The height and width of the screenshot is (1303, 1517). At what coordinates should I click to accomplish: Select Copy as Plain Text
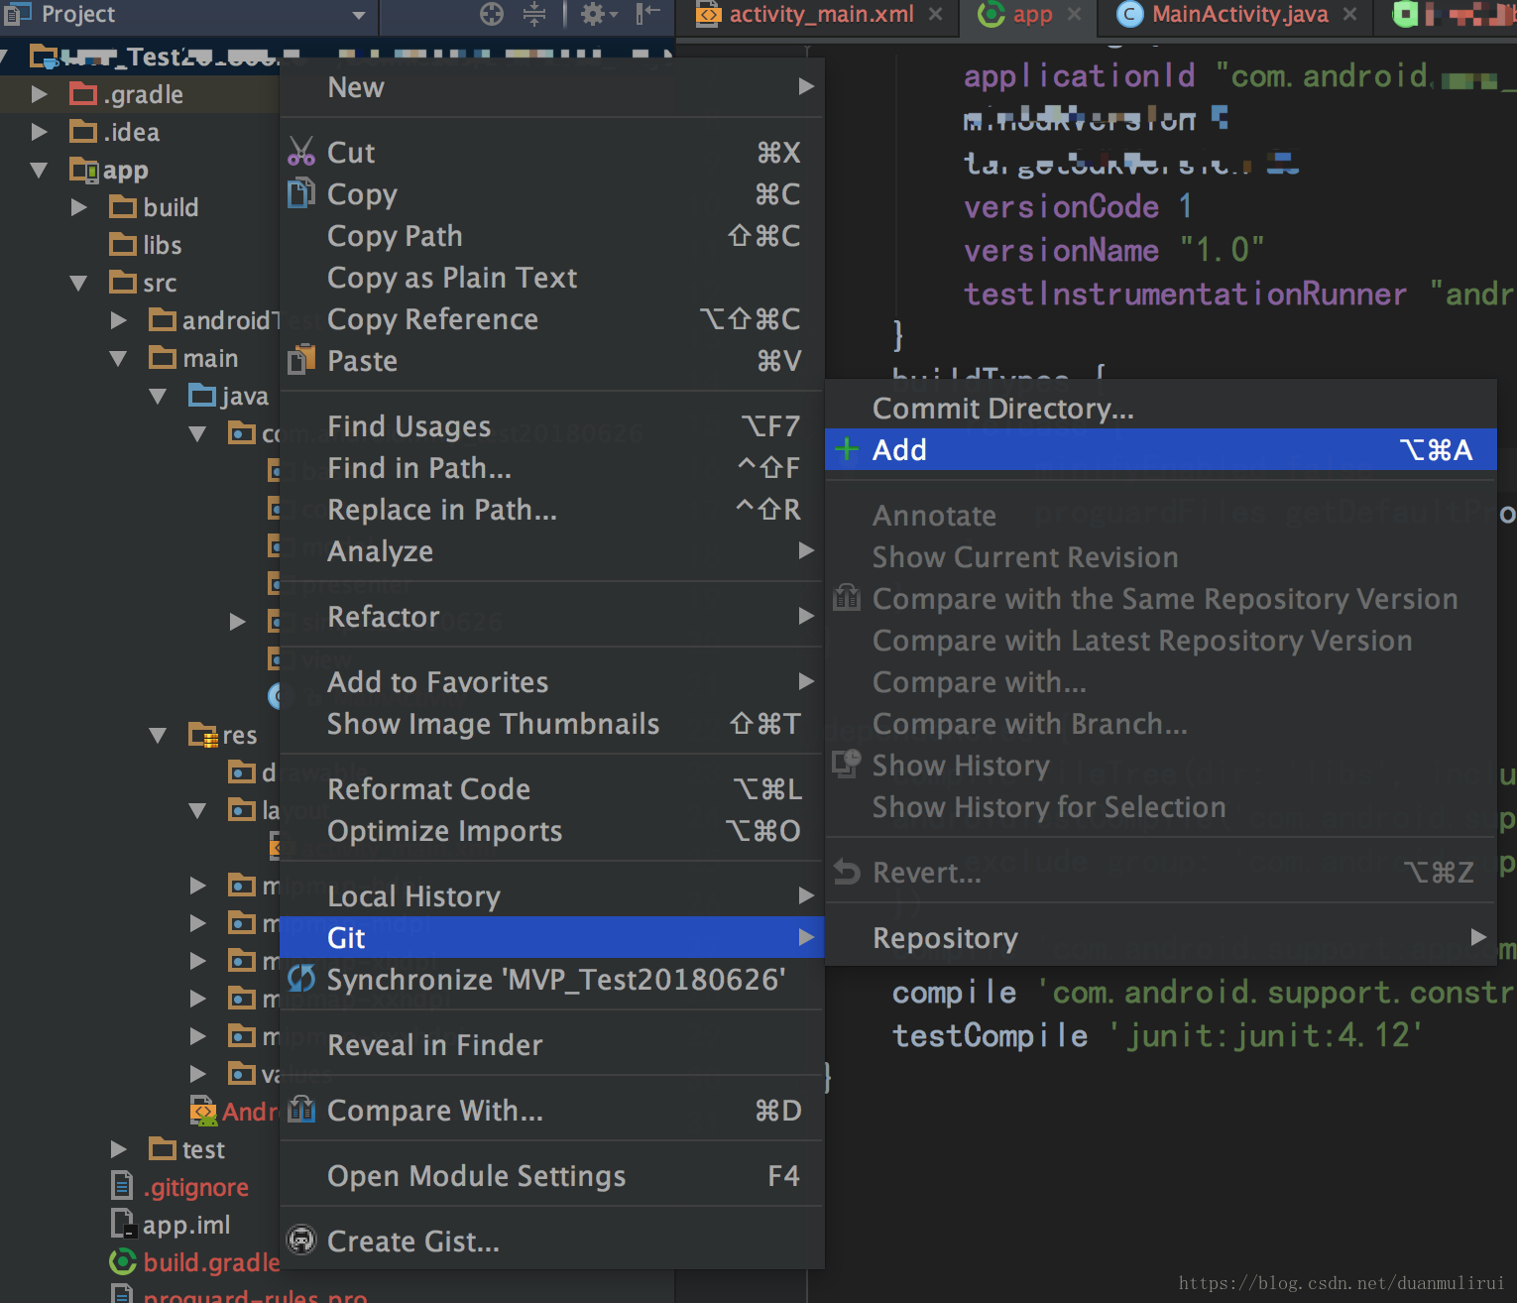[x=552, y=278]
